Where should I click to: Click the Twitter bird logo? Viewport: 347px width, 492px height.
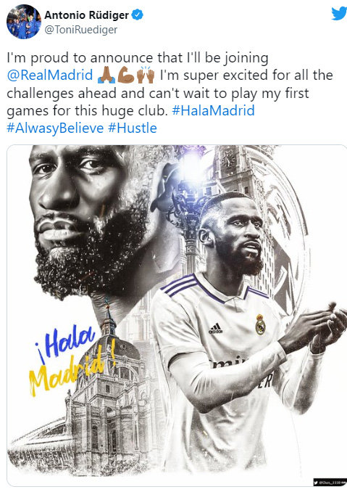[339, 14]
